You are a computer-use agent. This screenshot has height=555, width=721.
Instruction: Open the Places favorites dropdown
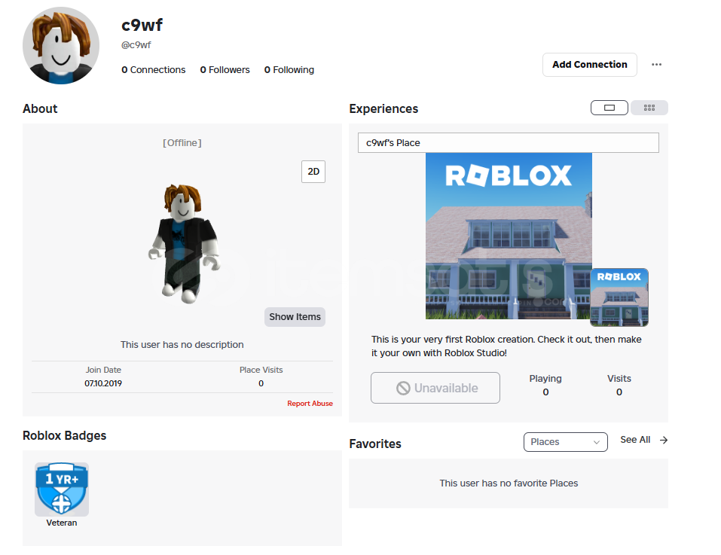[x=565, y=441]
